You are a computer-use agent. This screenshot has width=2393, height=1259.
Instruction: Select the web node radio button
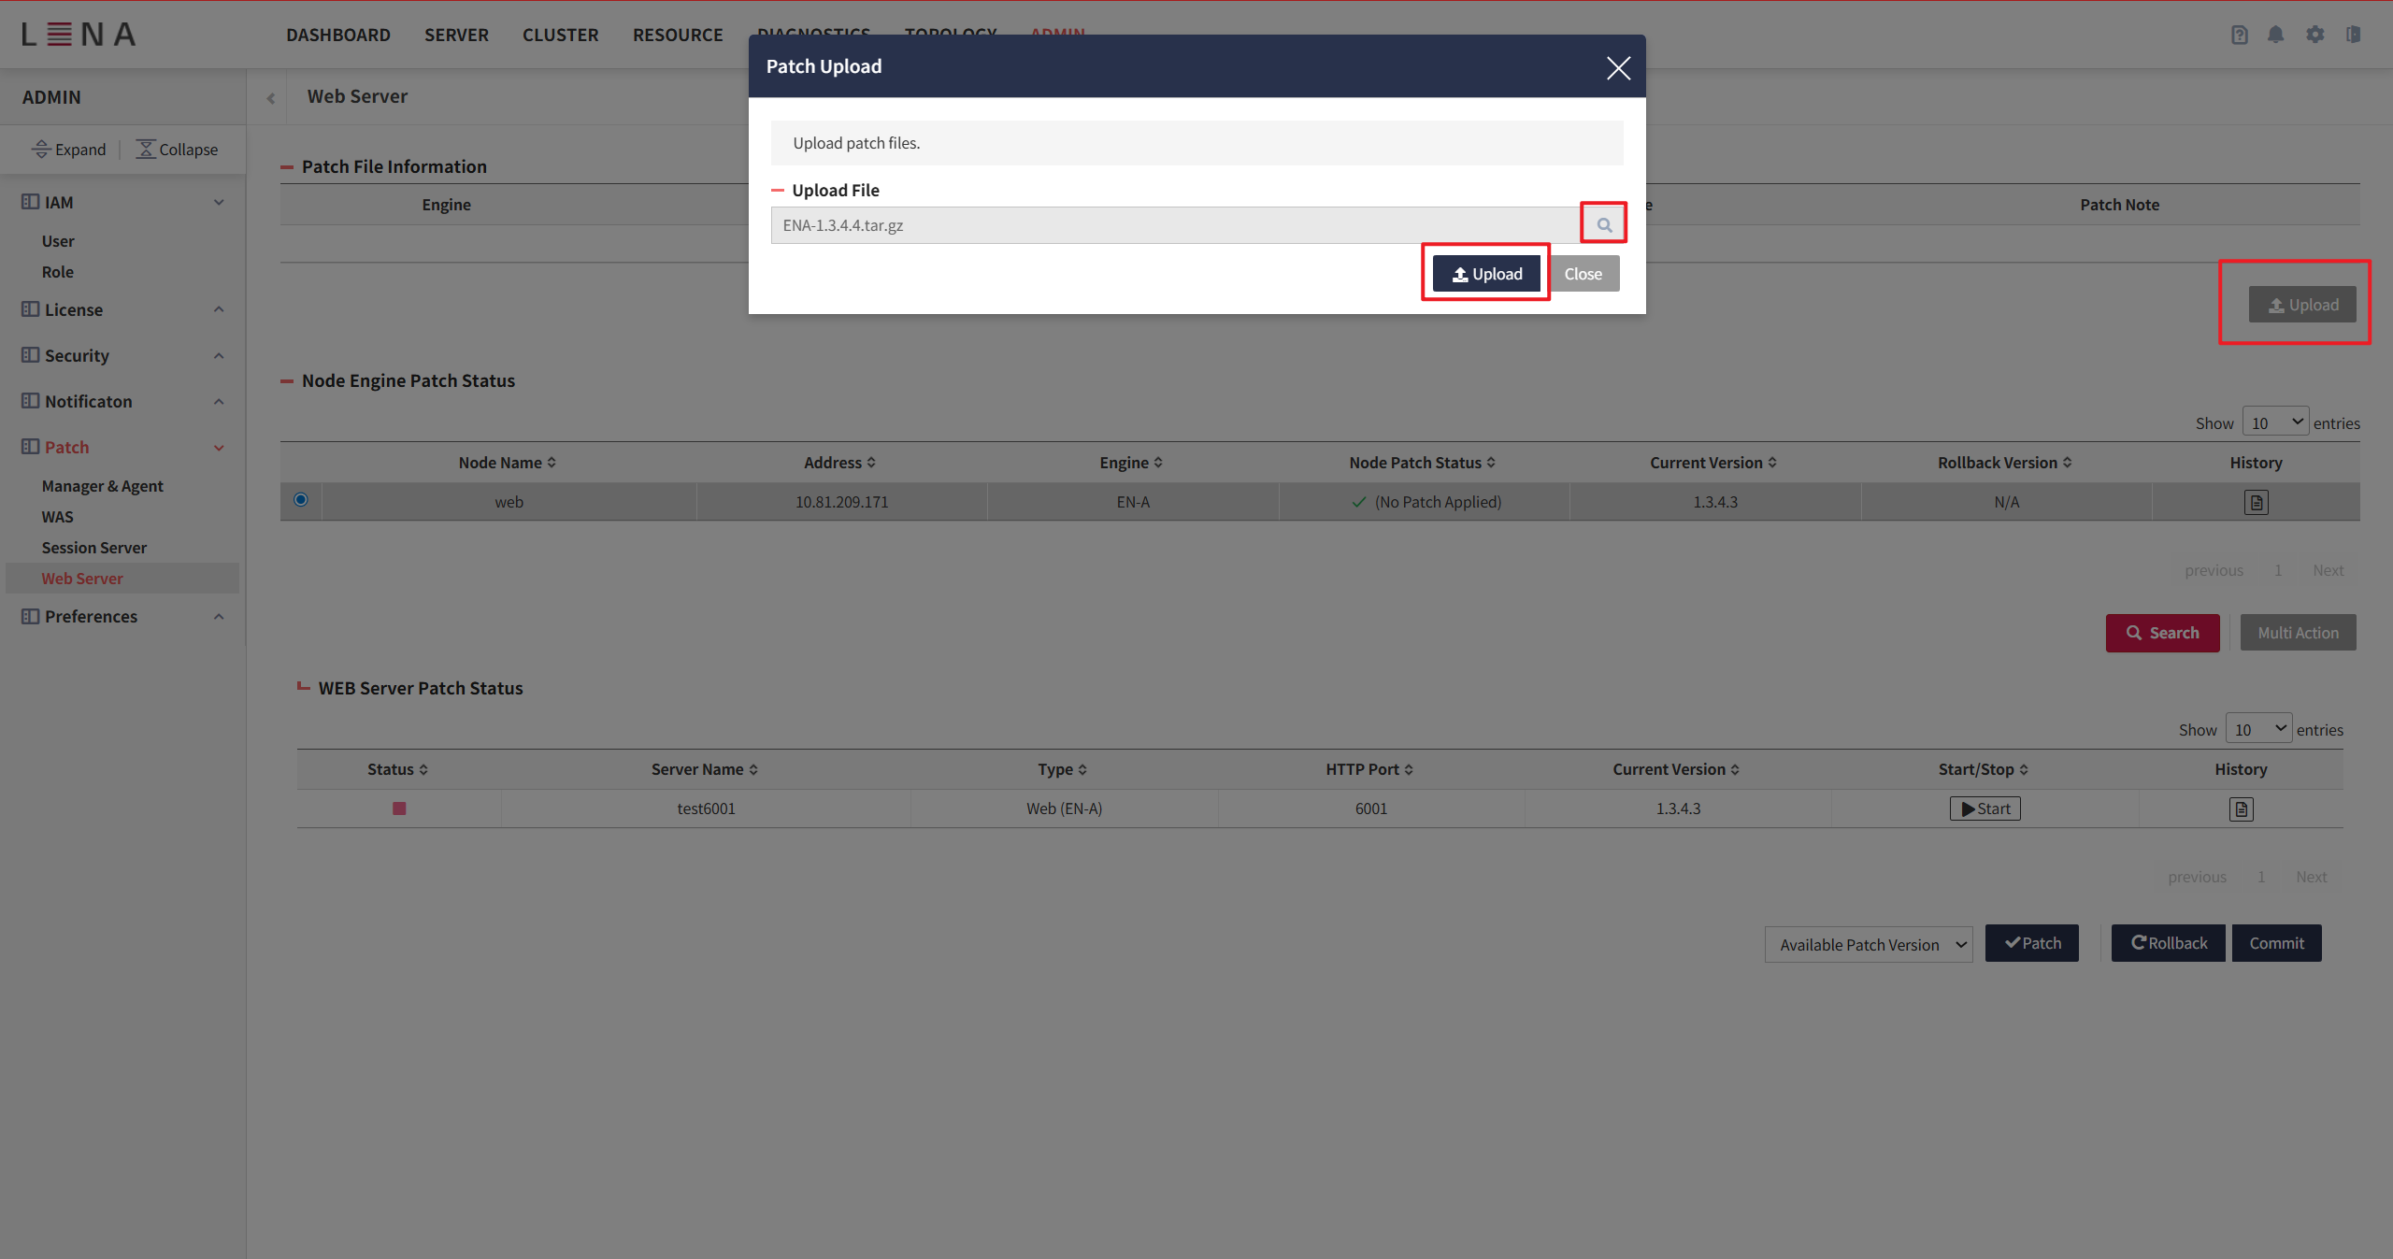point(301,499)
